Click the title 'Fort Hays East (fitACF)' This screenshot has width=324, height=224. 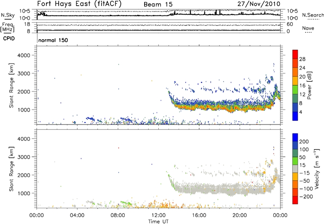click(79, 4)
